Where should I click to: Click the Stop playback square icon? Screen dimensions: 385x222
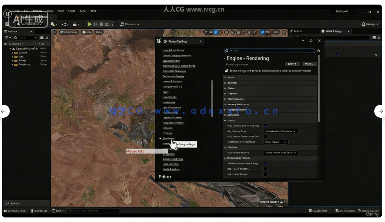[101, 24]
